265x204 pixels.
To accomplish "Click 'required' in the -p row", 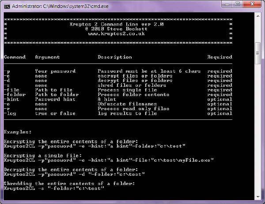I will tap(220, 71).
